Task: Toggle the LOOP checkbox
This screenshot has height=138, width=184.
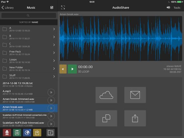Action: pos(79,71)
